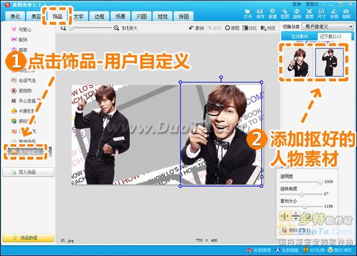Toggle 原图 original image view
The width and height of the screenshot is (357, 256).
coord(232,28)
